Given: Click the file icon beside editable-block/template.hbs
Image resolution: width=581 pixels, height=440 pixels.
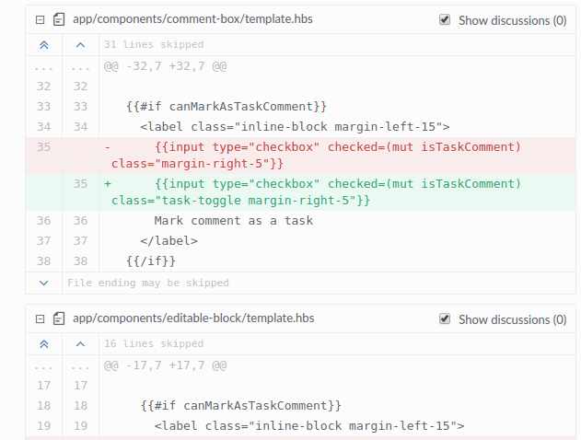Looking at the screenshot, I should 58,318.
